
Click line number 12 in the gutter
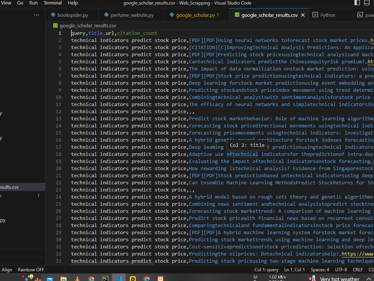pos(58,112)
